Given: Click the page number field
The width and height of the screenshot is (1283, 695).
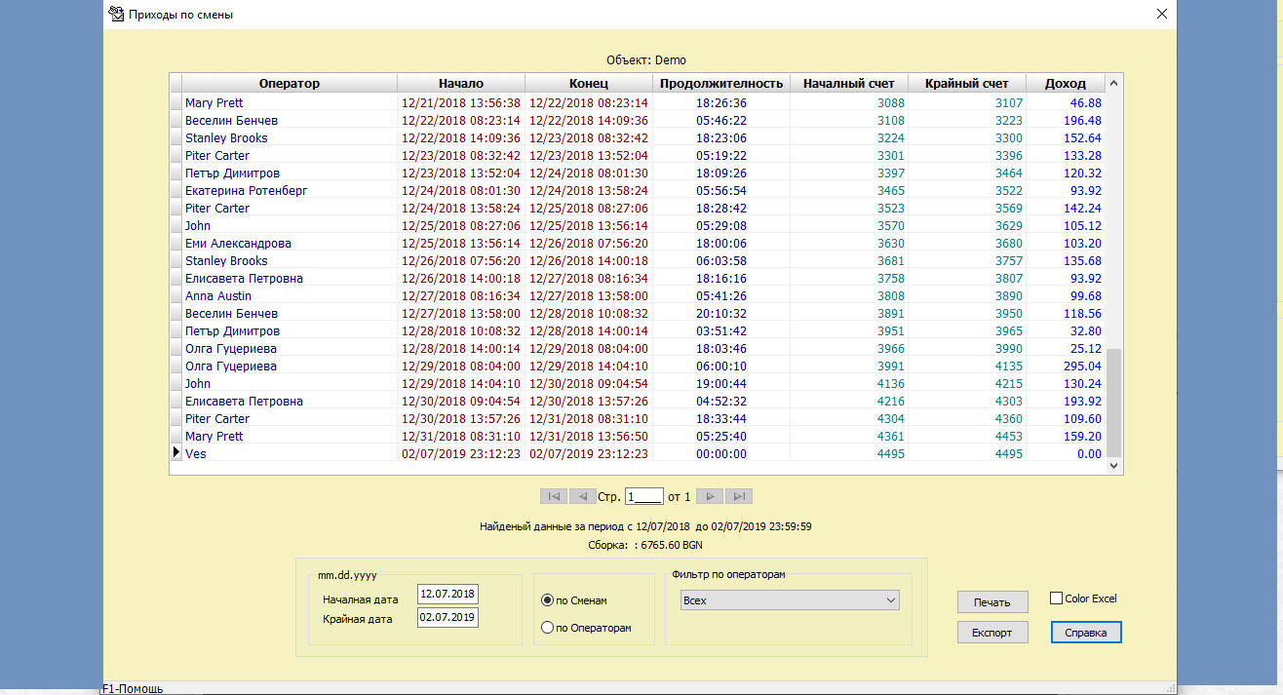Looking at the screenshot, I should pos(643,496).
